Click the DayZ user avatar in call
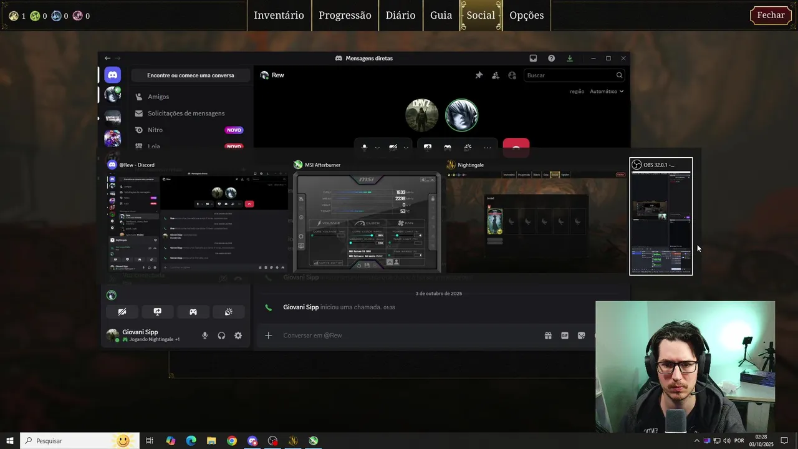 [421, 115]
